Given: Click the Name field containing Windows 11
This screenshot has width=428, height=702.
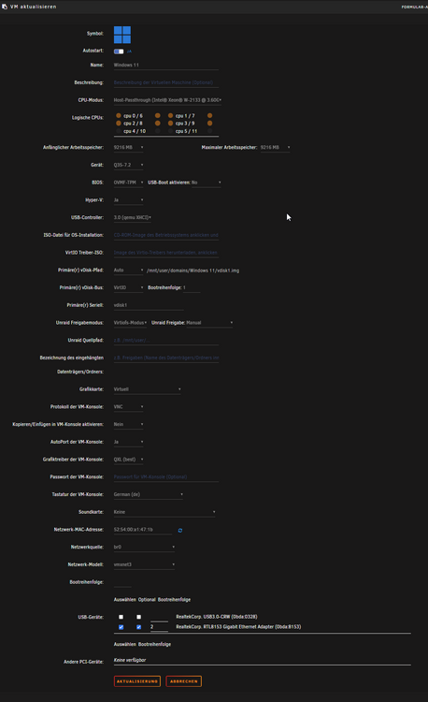Looking at the screenshot, I should click(166, 66).
